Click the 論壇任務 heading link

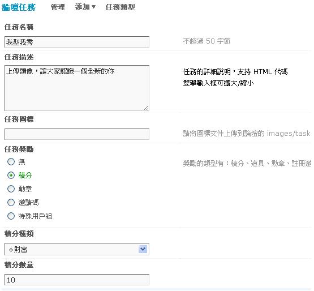pyautogui.click(x=19, y=7)
